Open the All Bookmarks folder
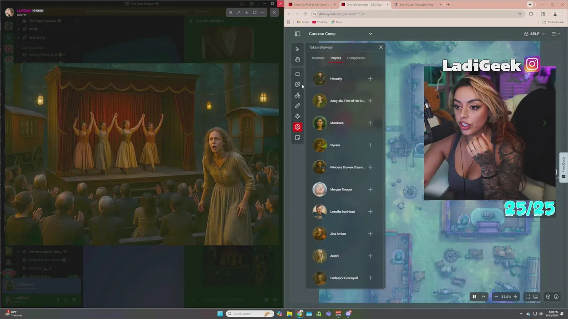 [x=554, y=22]
